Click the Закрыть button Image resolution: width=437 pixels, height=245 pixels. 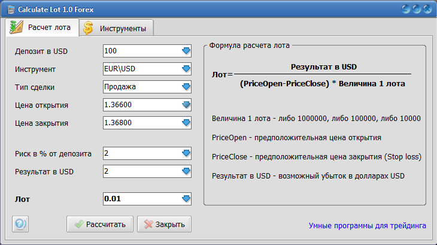tap(164, 224)
